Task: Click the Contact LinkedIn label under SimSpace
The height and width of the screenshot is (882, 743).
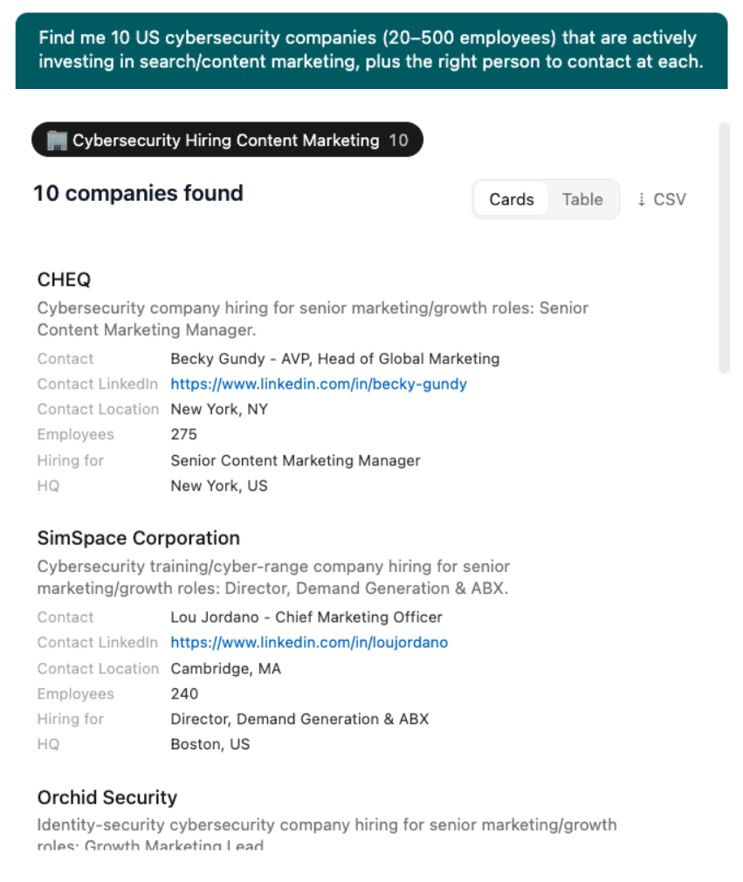Action: tap(97, 643)
